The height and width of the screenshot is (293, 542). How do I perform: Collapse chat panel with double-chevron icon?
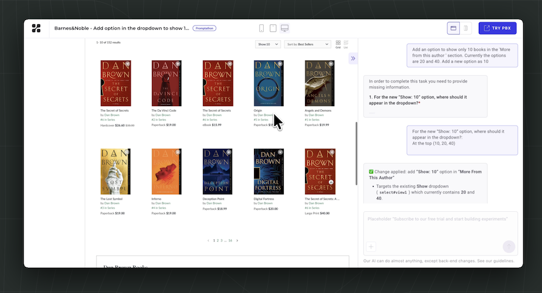pyautogui.click(x=353, y=58)
